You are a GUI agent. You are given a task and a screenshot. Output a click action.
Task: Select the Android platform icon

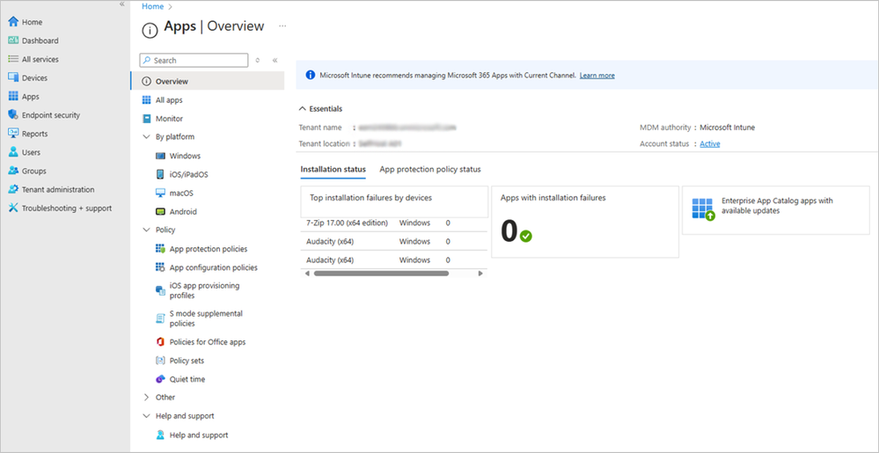tap(160, 212)
